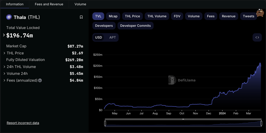
Task: Click the Thala (THL) heading text
Action: (27, 17)
